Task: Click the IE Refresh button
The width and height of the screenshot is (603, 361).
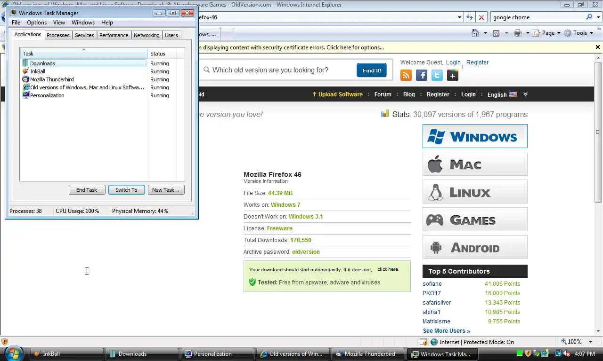Action: 469,17
